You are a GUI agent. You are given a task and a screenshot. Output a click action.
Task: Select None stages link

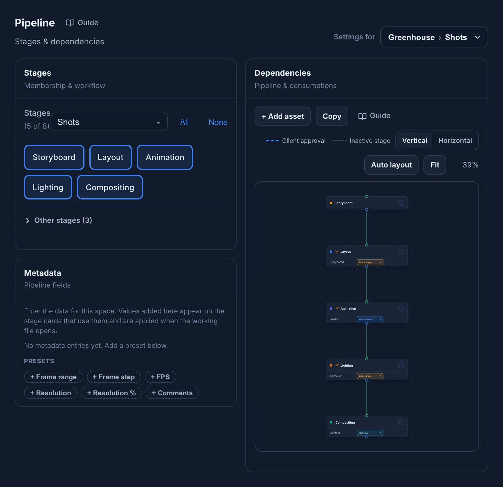point(218,123)
